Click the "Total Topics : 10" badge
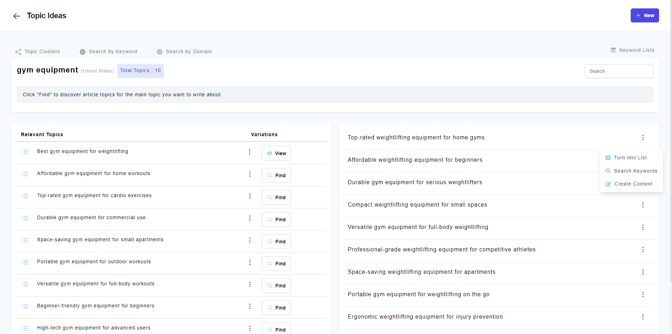The height and width of the screenshot is (334, 672). point(140,71)
